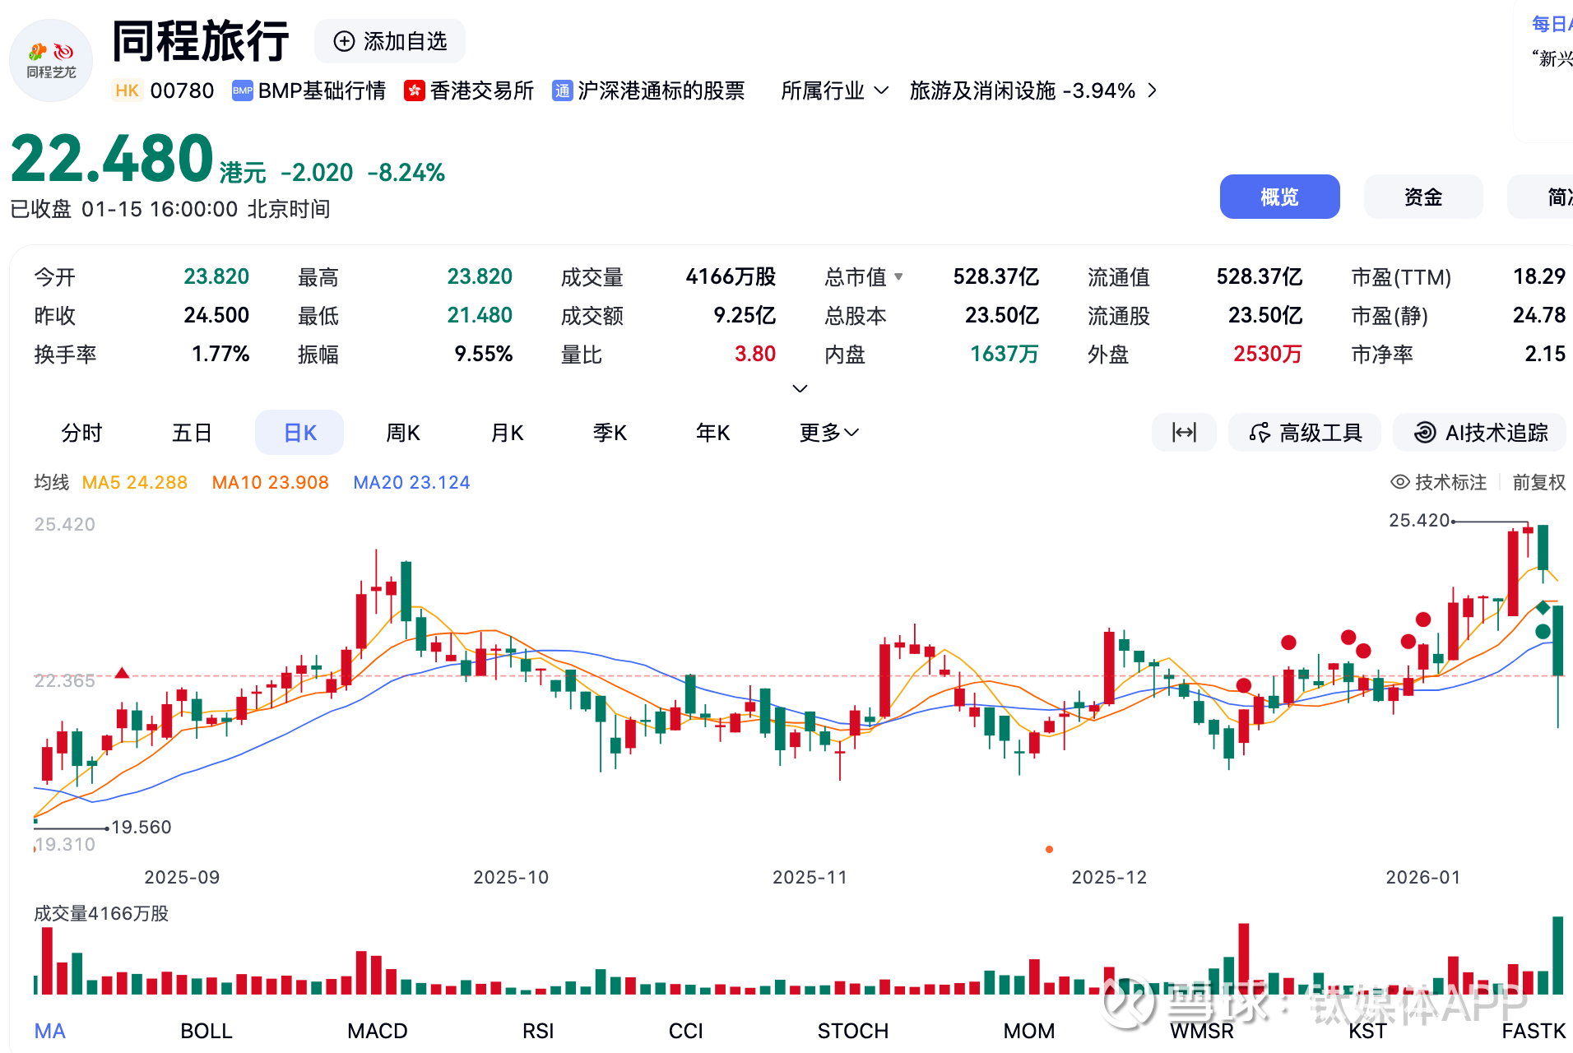Toggle 技术标注 eye visibility
This screenshot has height=1053, width=1573.
tap(1399, 482)
